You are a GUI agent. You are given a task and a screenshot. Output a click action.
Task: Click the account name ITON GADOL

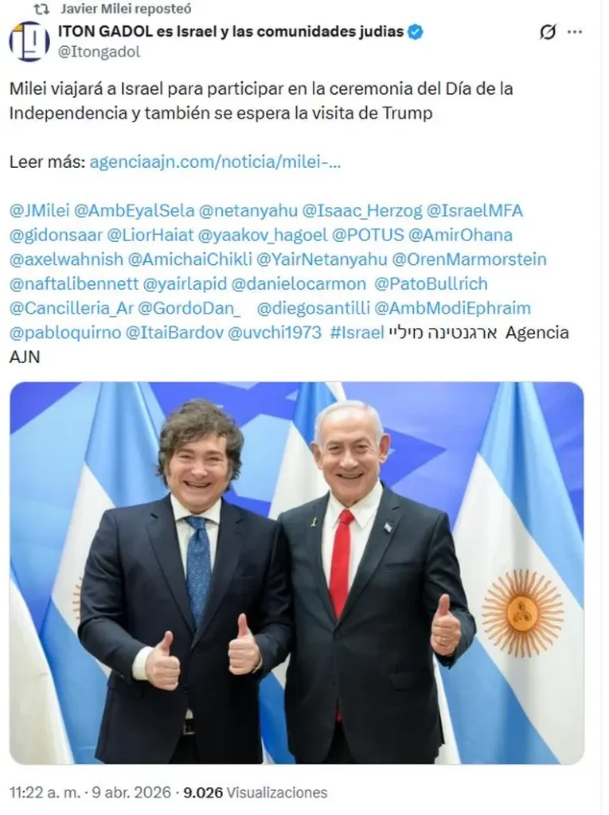(231, 32)
